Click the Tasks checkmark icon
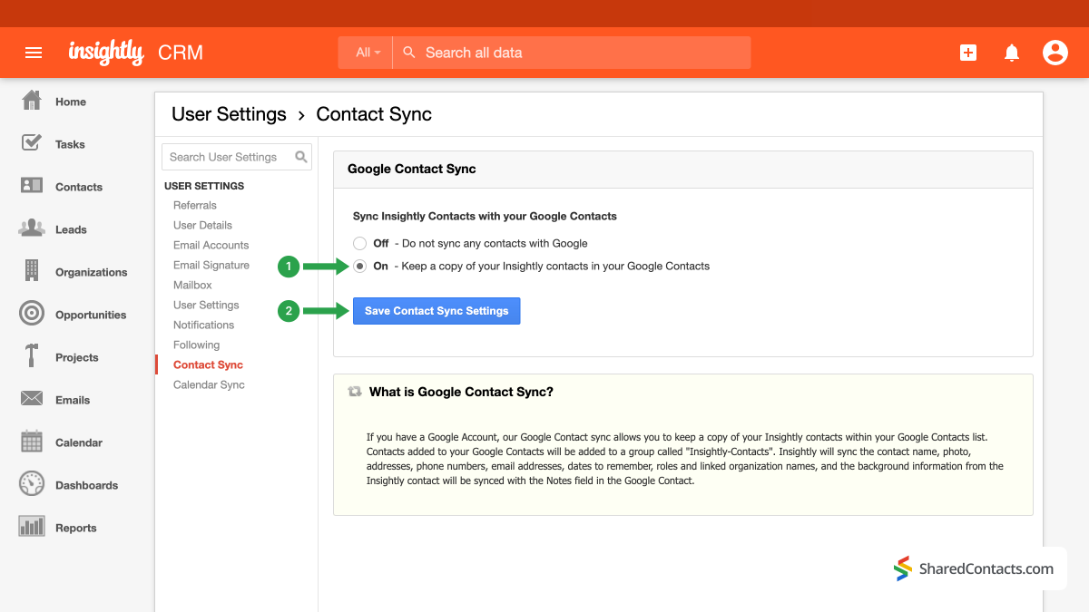This screenshot has height=612, width=1089. pyautogui.click(x=32, y=143)
